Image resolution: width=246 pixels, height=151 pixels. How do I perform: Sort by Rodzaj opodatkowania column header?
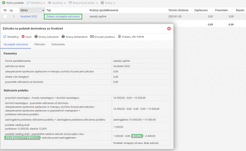[104, 10]
